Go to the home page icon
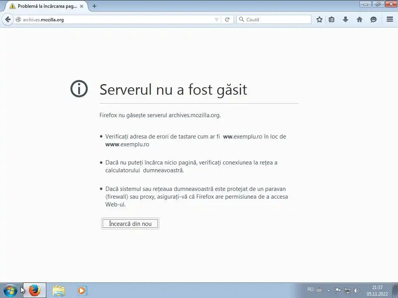The height and width of the screenshot is (298, 398). (360, 19)
